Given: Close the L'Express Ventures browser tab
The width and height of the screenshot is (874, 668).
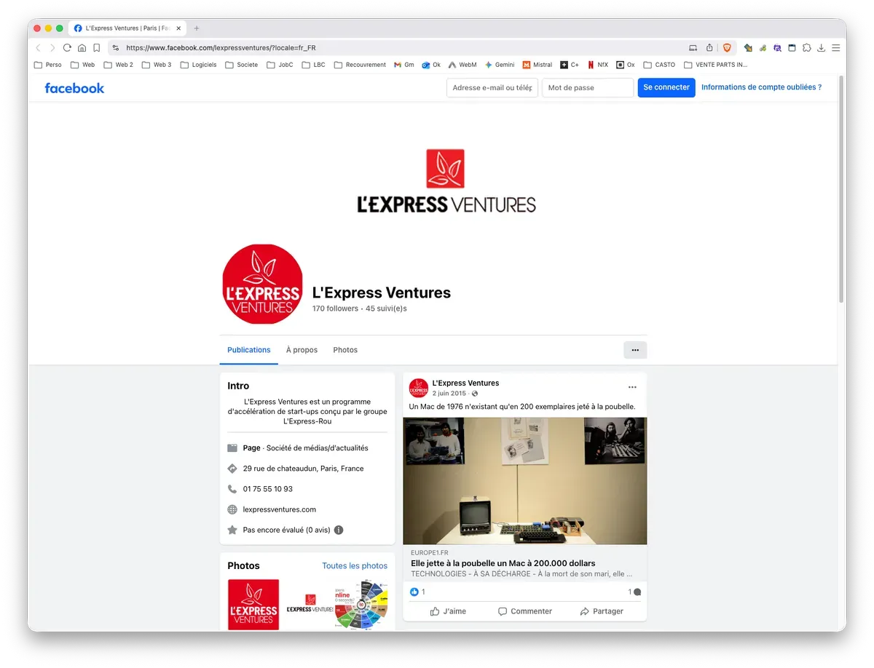Looking at the screenshot, I should pyautogui.click(x=178, y=28).
